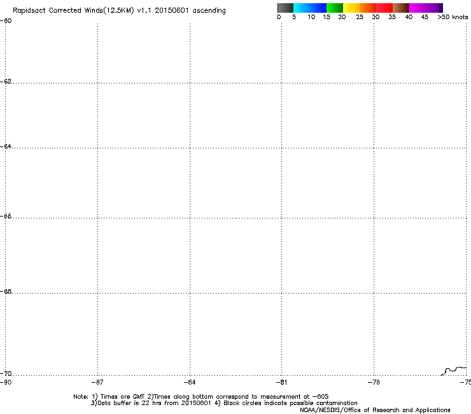Click the -78 longitude axis label
The width and height of the screenshot is (471, 414).
click(374, 382)
